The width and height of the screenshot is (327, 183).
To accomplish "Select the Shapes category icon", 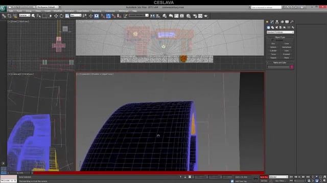I will point(272,27).
